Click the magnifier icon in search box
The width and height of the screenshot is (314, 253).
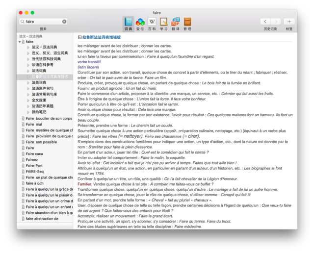click(x=23, y=22)
